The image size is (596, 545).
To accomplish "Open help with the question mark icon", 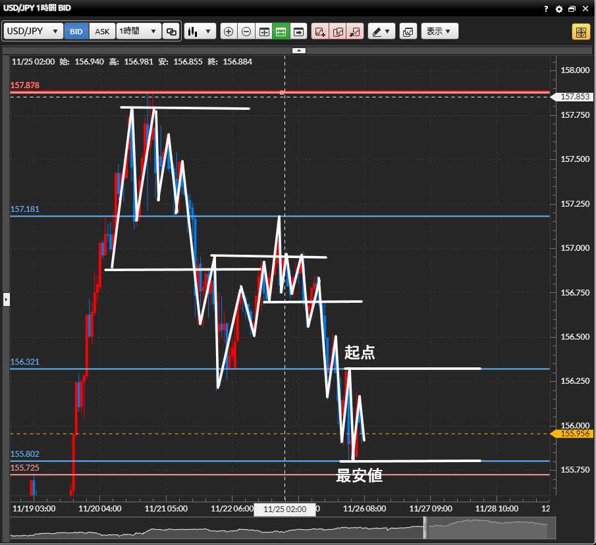I will tap(546, 9).
